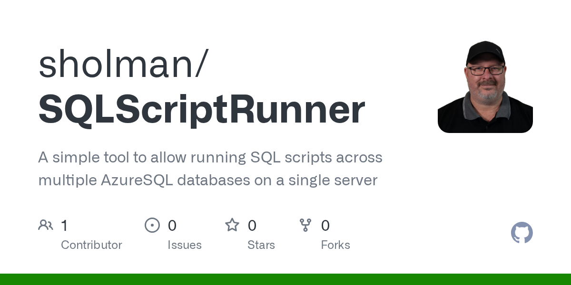Select the repository description text
Viewport: 571px width, 285px height.
tap(210, 169)
